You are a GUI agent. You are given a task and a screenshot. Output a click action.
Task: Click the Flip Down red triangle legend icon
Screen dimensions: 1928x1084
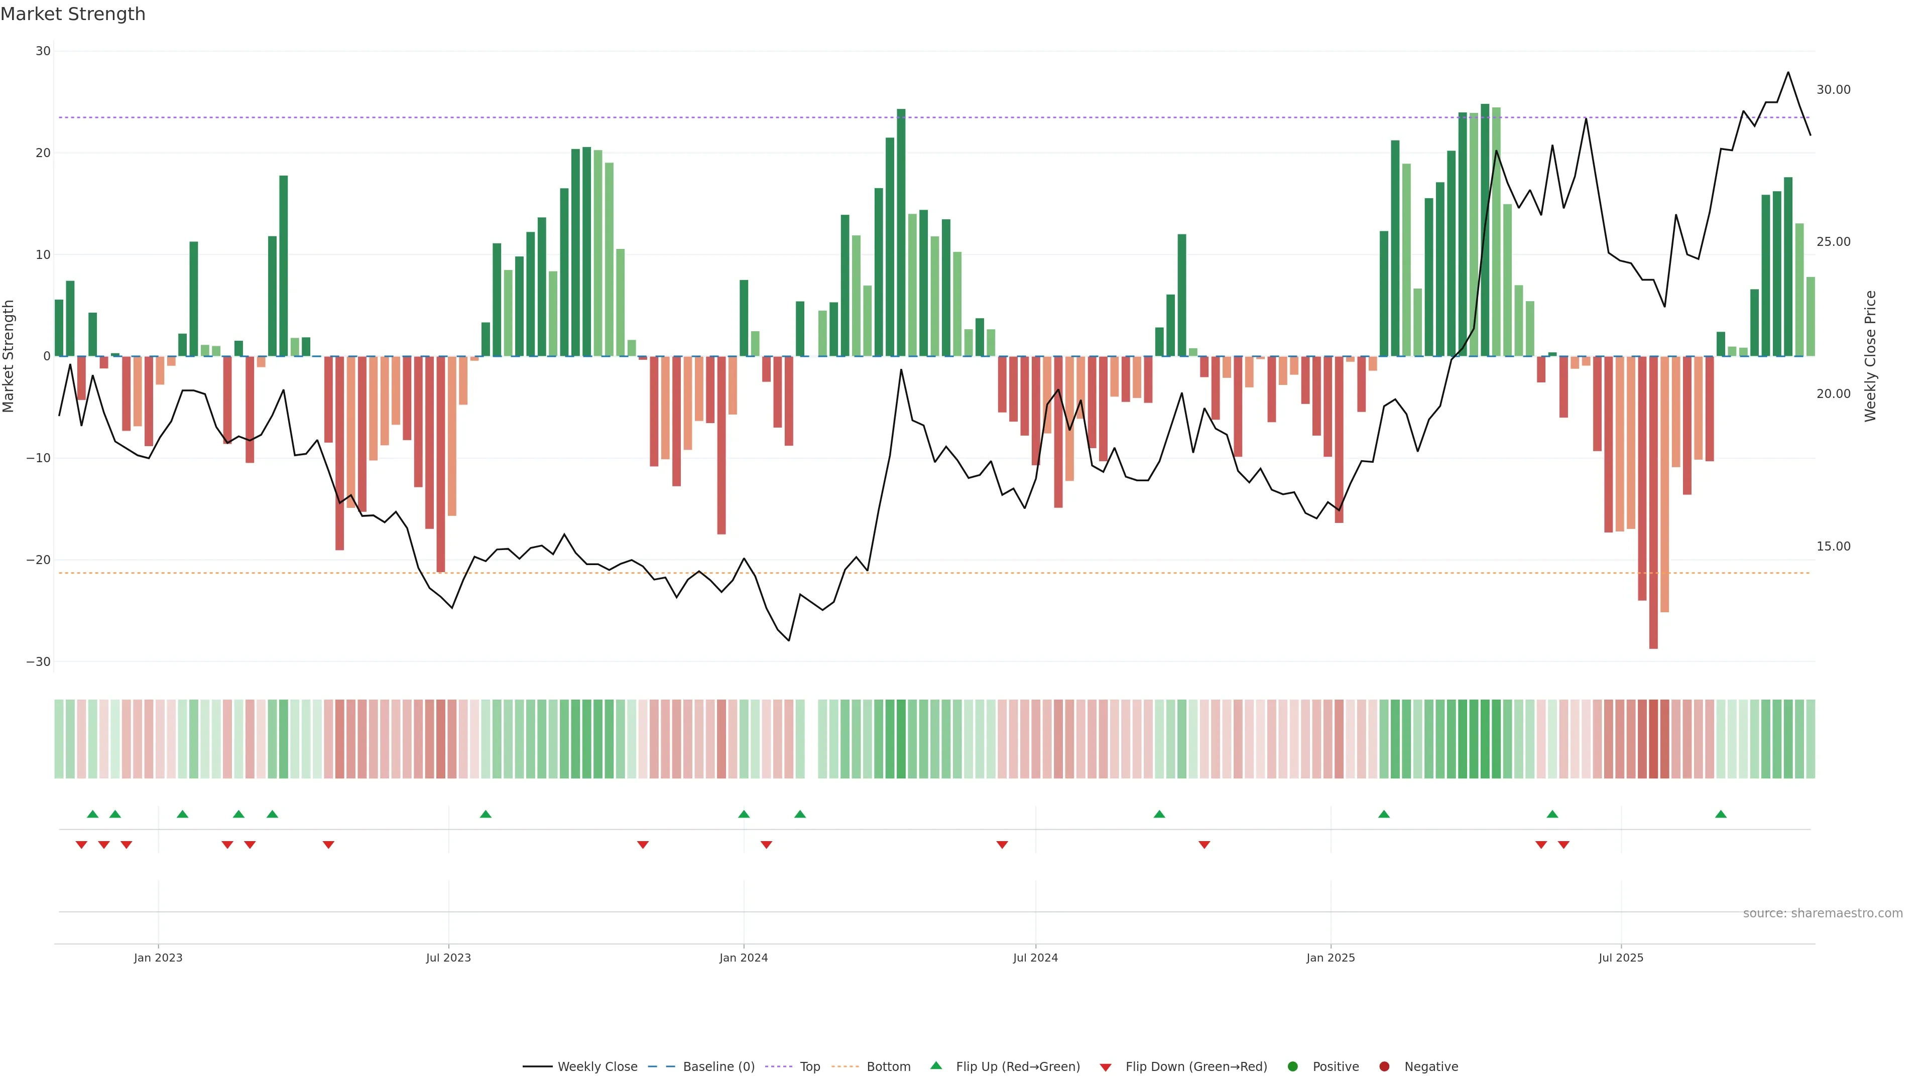(x=1106, y=1067)
